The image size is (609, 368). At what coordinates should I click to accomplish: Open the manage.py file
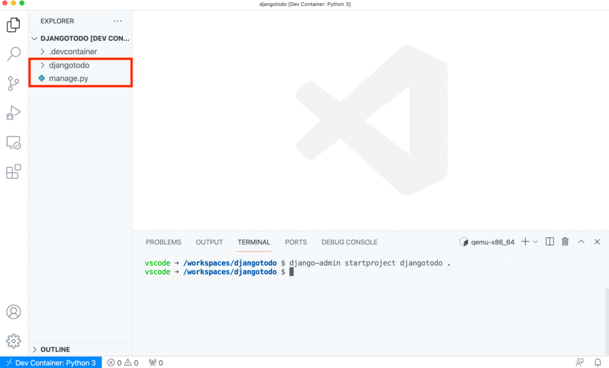[80, 78]
